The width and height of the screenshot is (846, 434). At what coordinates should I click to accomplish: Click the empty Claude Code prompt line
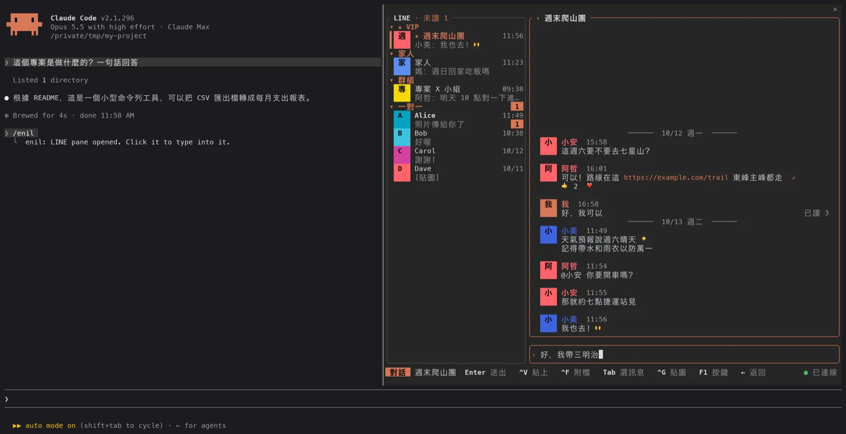[423, 399]
